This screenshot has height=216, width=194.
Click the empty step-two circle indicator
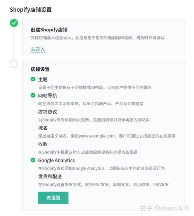14,64
